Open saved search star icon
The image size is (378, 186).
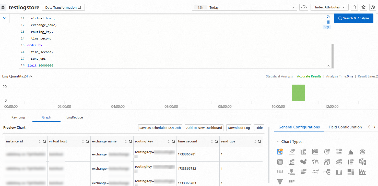click(x=363, y=7)
